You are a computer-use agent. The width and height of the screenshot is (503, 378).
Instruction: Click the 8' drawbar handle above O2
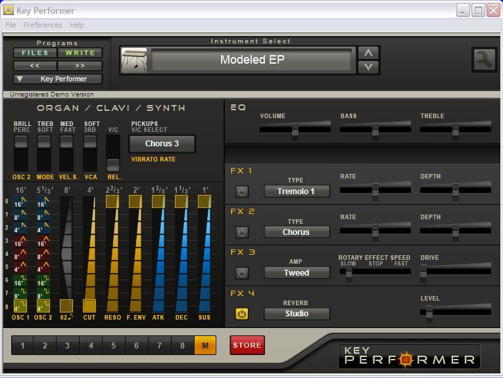[66, 306]
